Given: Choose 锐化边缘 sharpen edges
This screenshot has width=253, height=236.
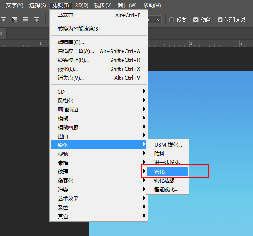Looking at the screenshot, I should point(168,180).
